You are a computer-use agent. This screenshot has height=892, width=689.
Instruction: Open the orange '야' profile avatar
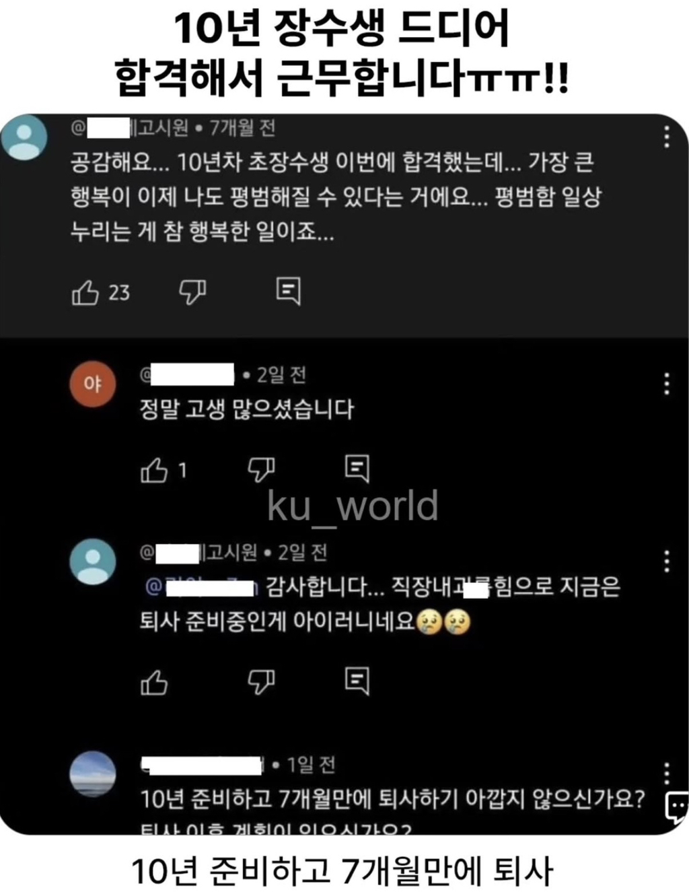93,384
